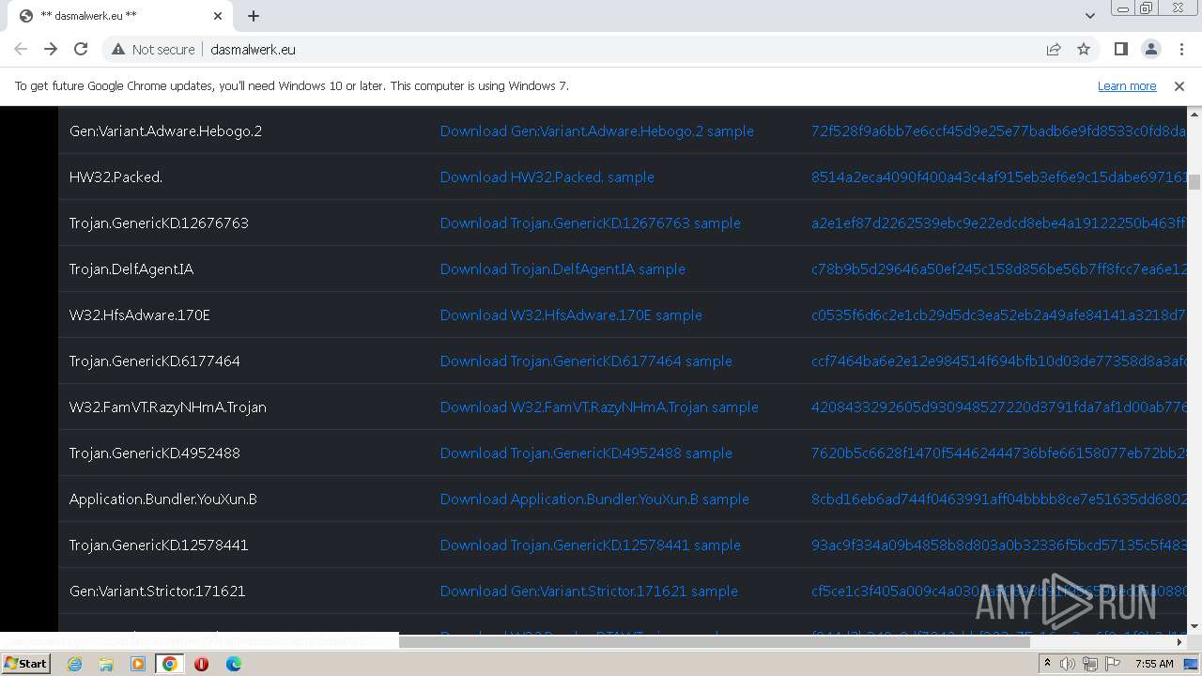1202x676 pixels.
Task: Open hash link starting with ccf7464ba6e2e12e
Action: [999, 361]
